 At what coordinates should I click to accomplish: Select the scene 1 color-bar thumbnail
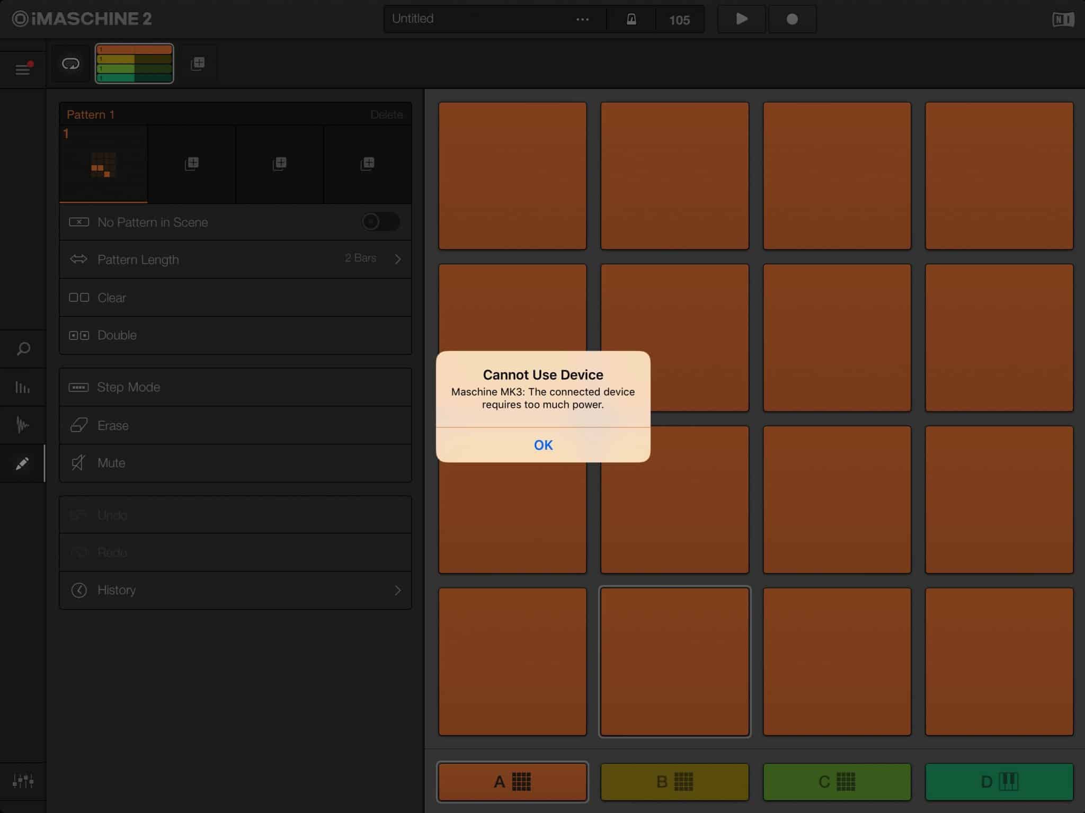click(x=135, y=64)
